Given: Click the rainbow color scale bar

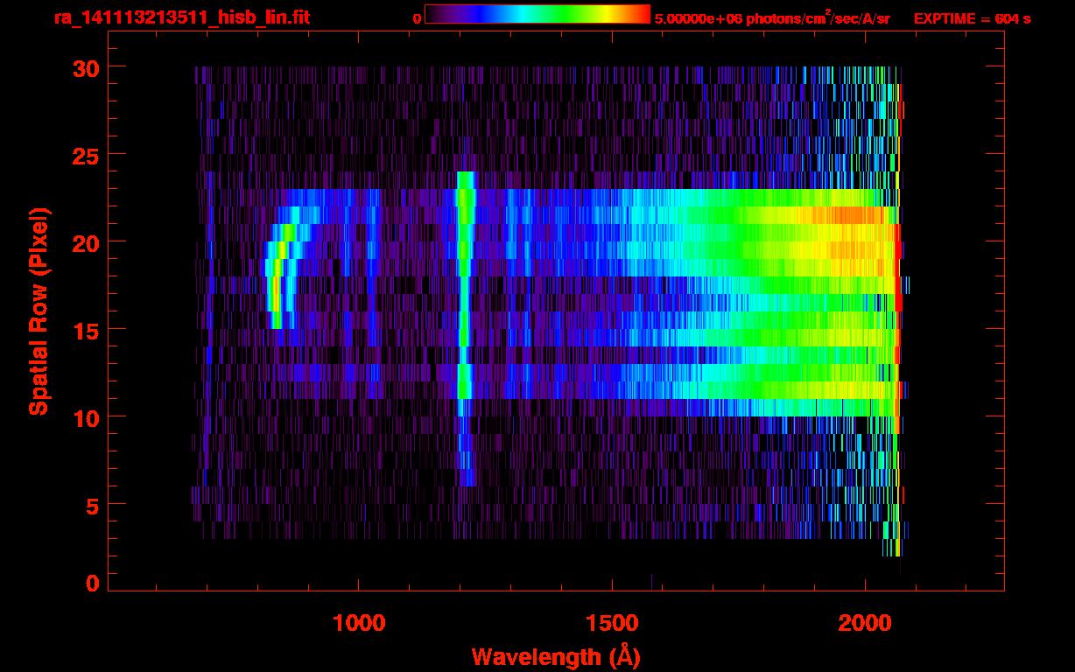Looking at the screenshot, I should pos(537,14).
